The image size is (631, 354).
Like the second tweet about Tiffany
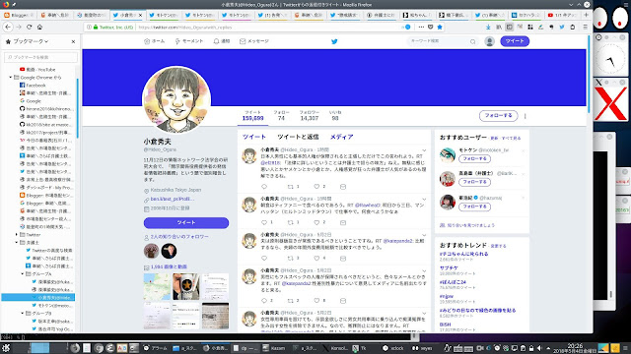[x=316, y=223]
